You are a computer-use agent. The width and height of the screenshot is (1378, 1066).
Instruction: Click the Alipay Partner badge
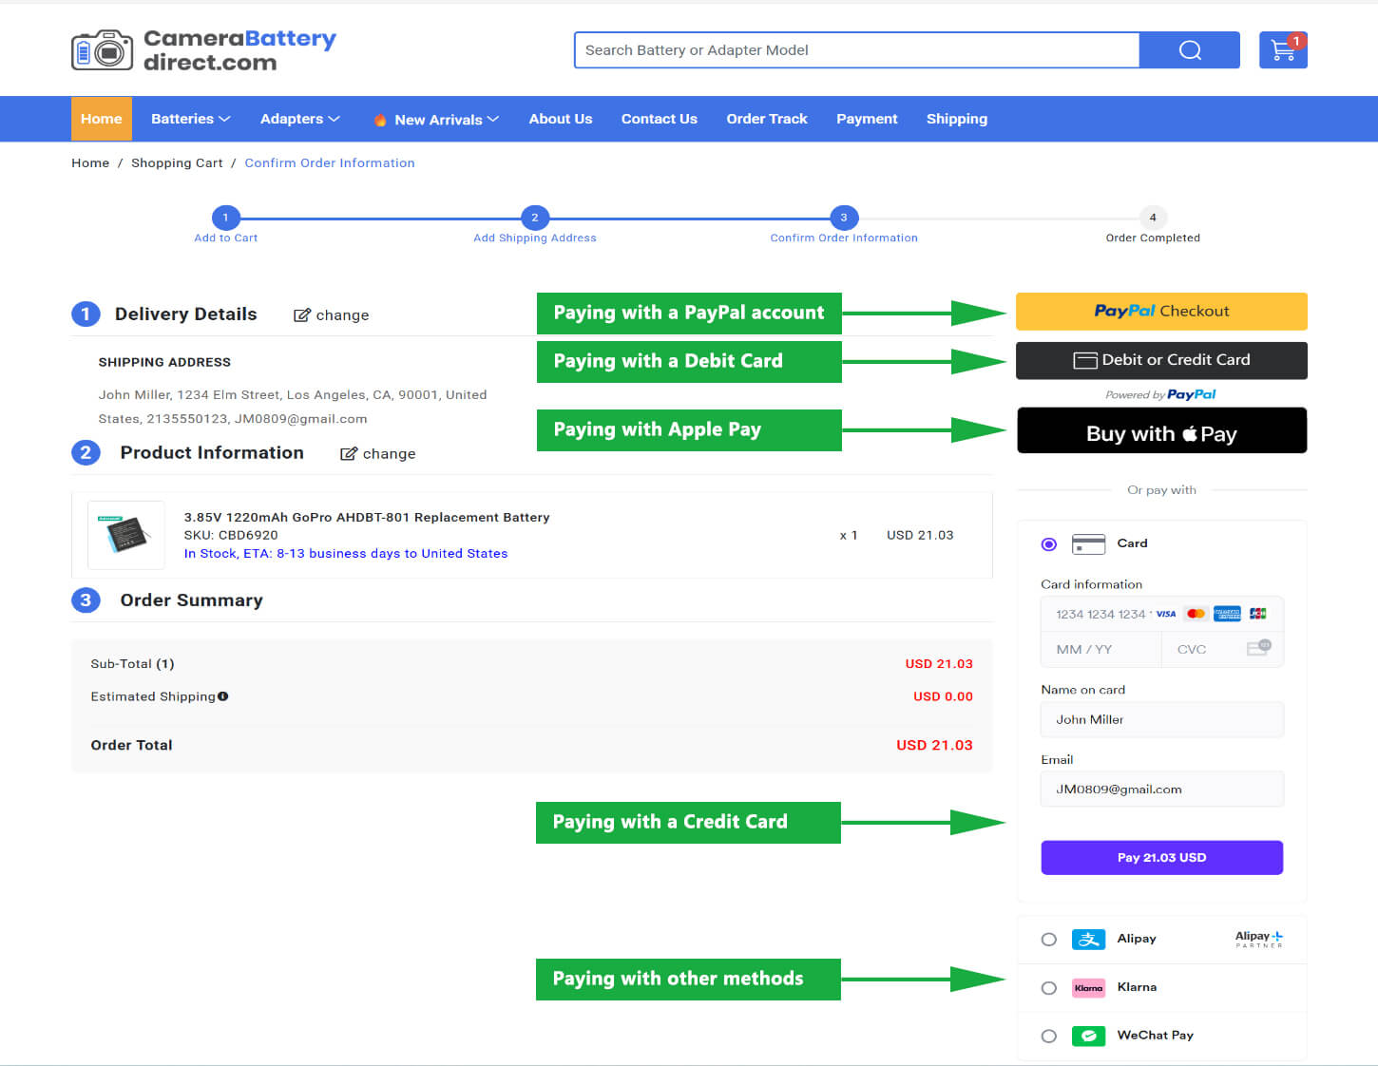[x=1259, y=939]
